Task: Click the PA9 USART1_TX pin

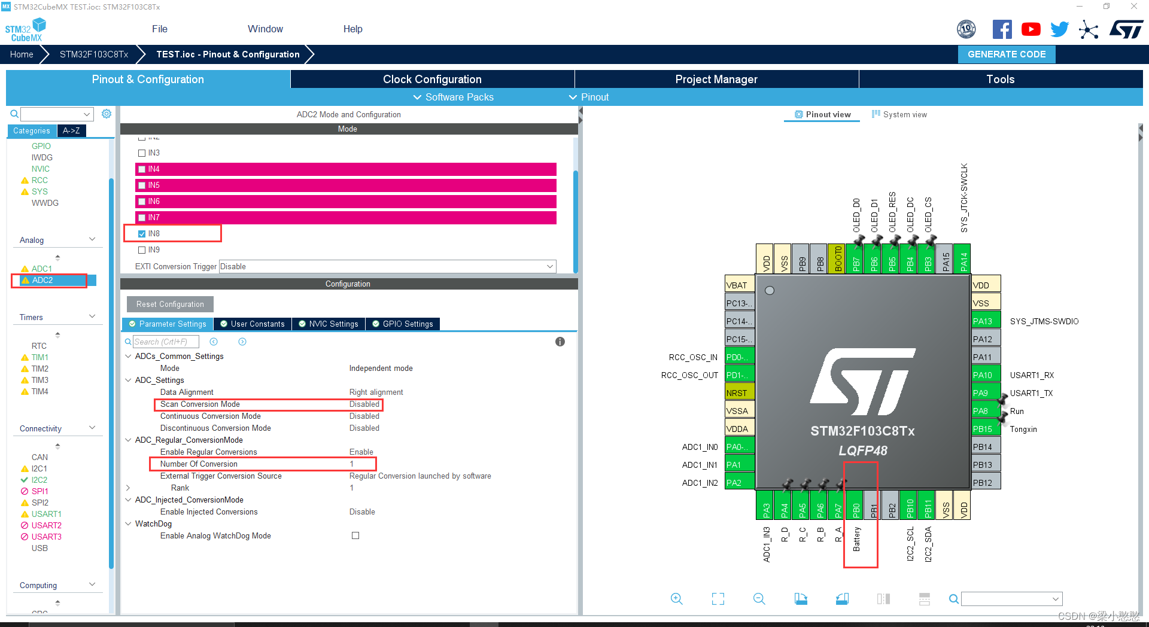Action: [986, 393]
